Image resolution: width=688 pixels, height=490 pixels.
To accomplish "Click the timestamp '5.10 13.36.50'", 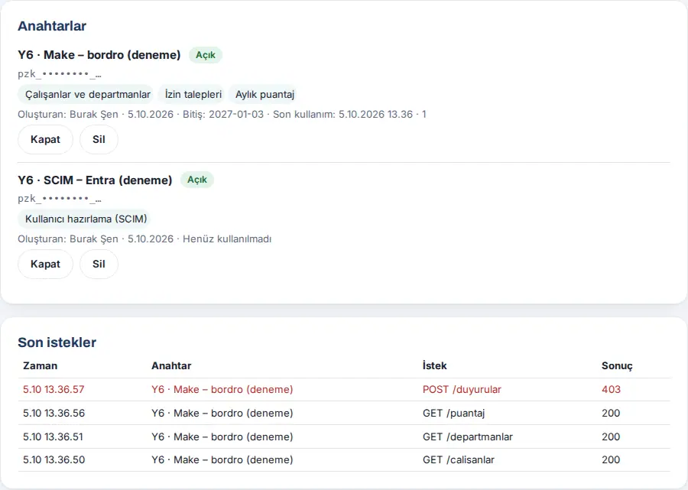I will (54, 459).
